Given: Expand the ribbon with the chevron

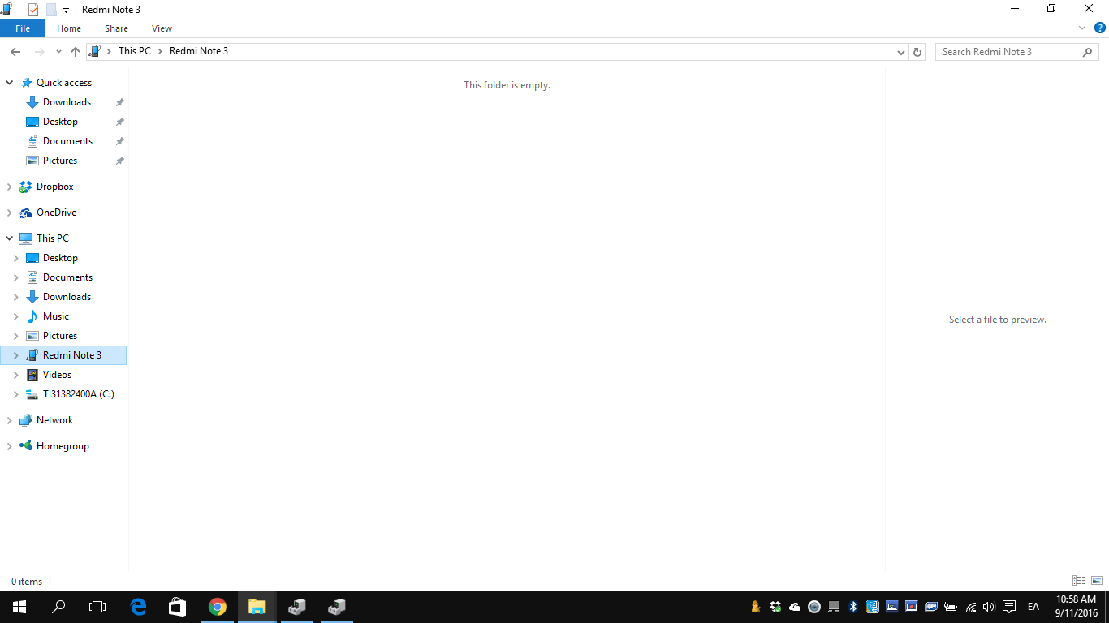Looking at the screenshot, I should [x=1082, y=28].
